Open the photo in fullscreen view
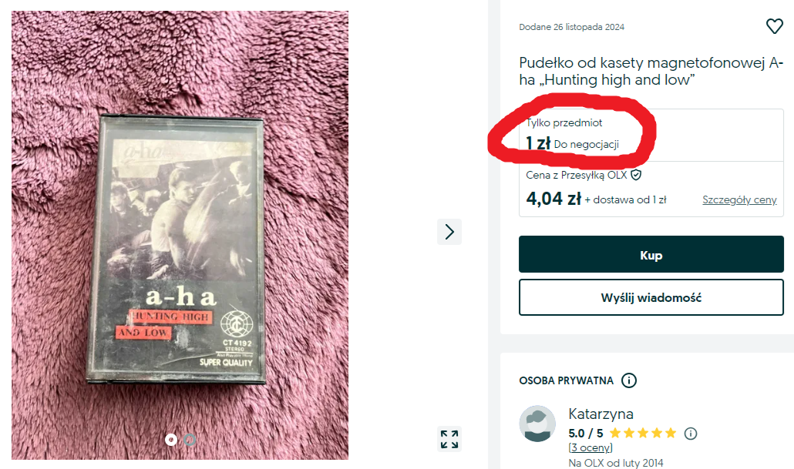This screenshot has height=469, width=794. (449, 439)
